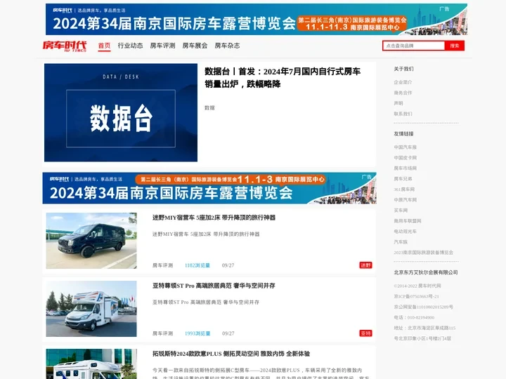Open the mid-page 南京国际房车露营博览会 banner
This screenshot has height=379, width=506.
coord(209,188)
